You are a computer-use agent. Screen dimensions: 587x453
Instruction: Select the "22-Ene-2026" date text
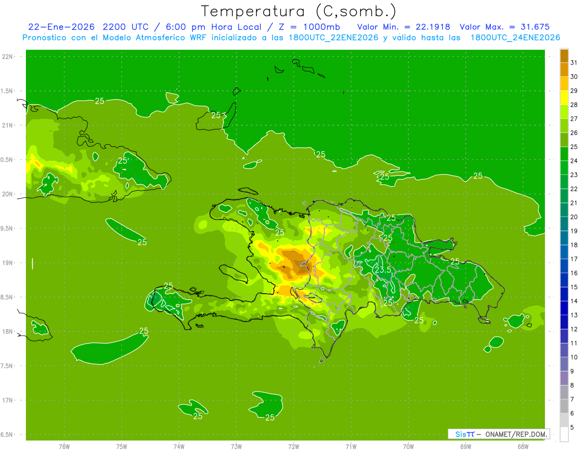coord(62,27)
